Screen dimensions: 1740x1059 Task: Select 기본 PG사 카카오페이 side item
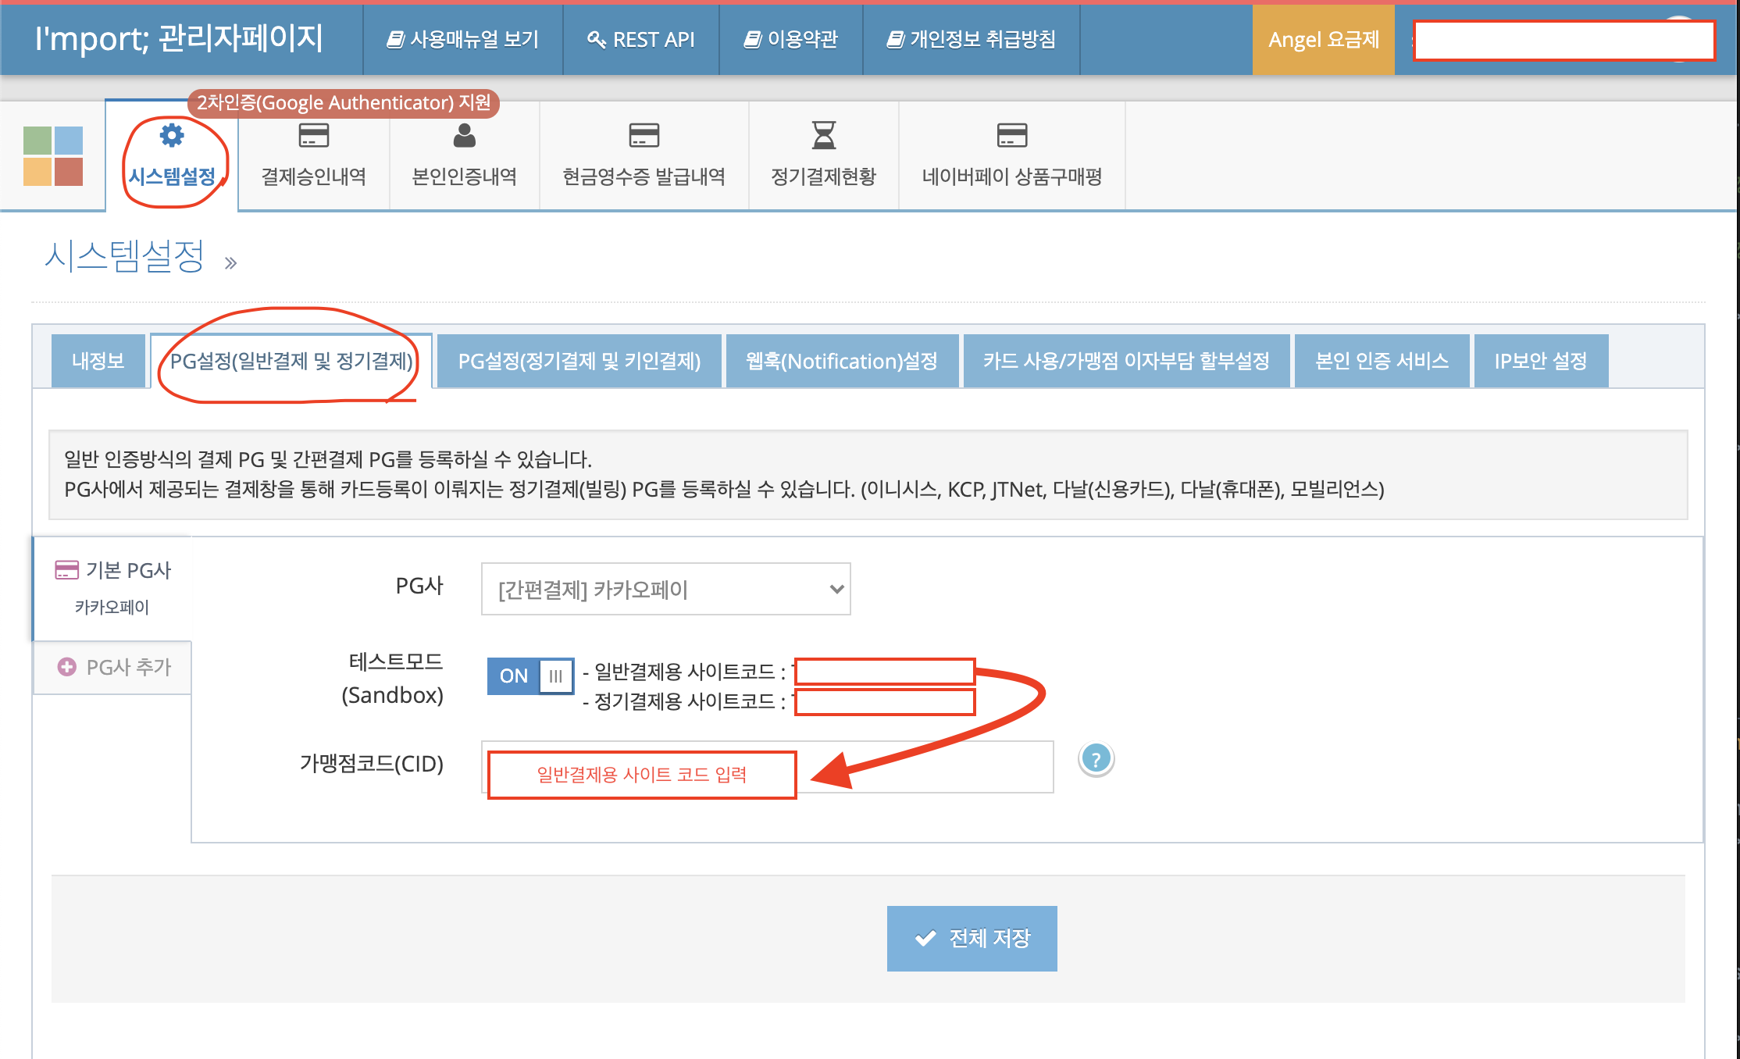pyautogui.click(x=113, y=587)
